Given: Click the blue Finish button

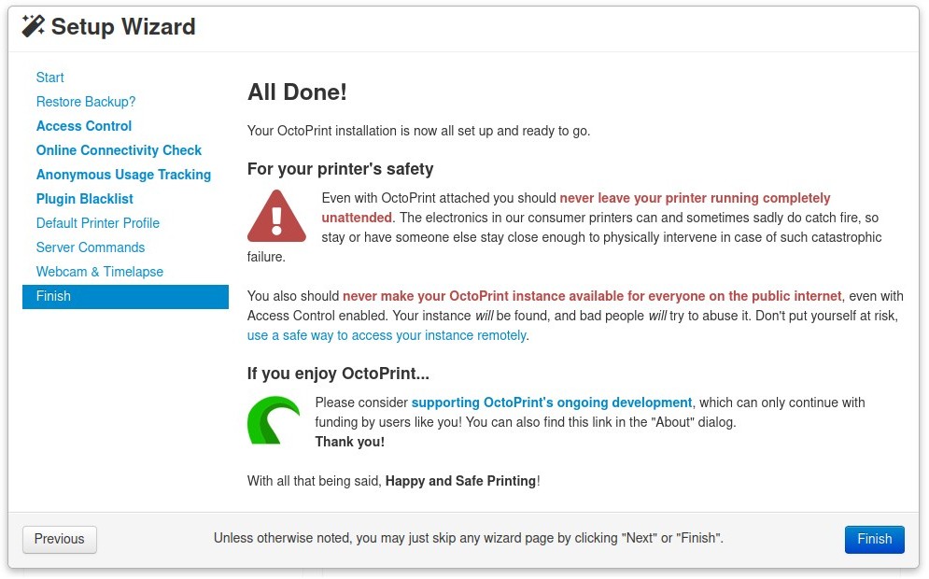Looking at the screenshot, I should (874, 539).
